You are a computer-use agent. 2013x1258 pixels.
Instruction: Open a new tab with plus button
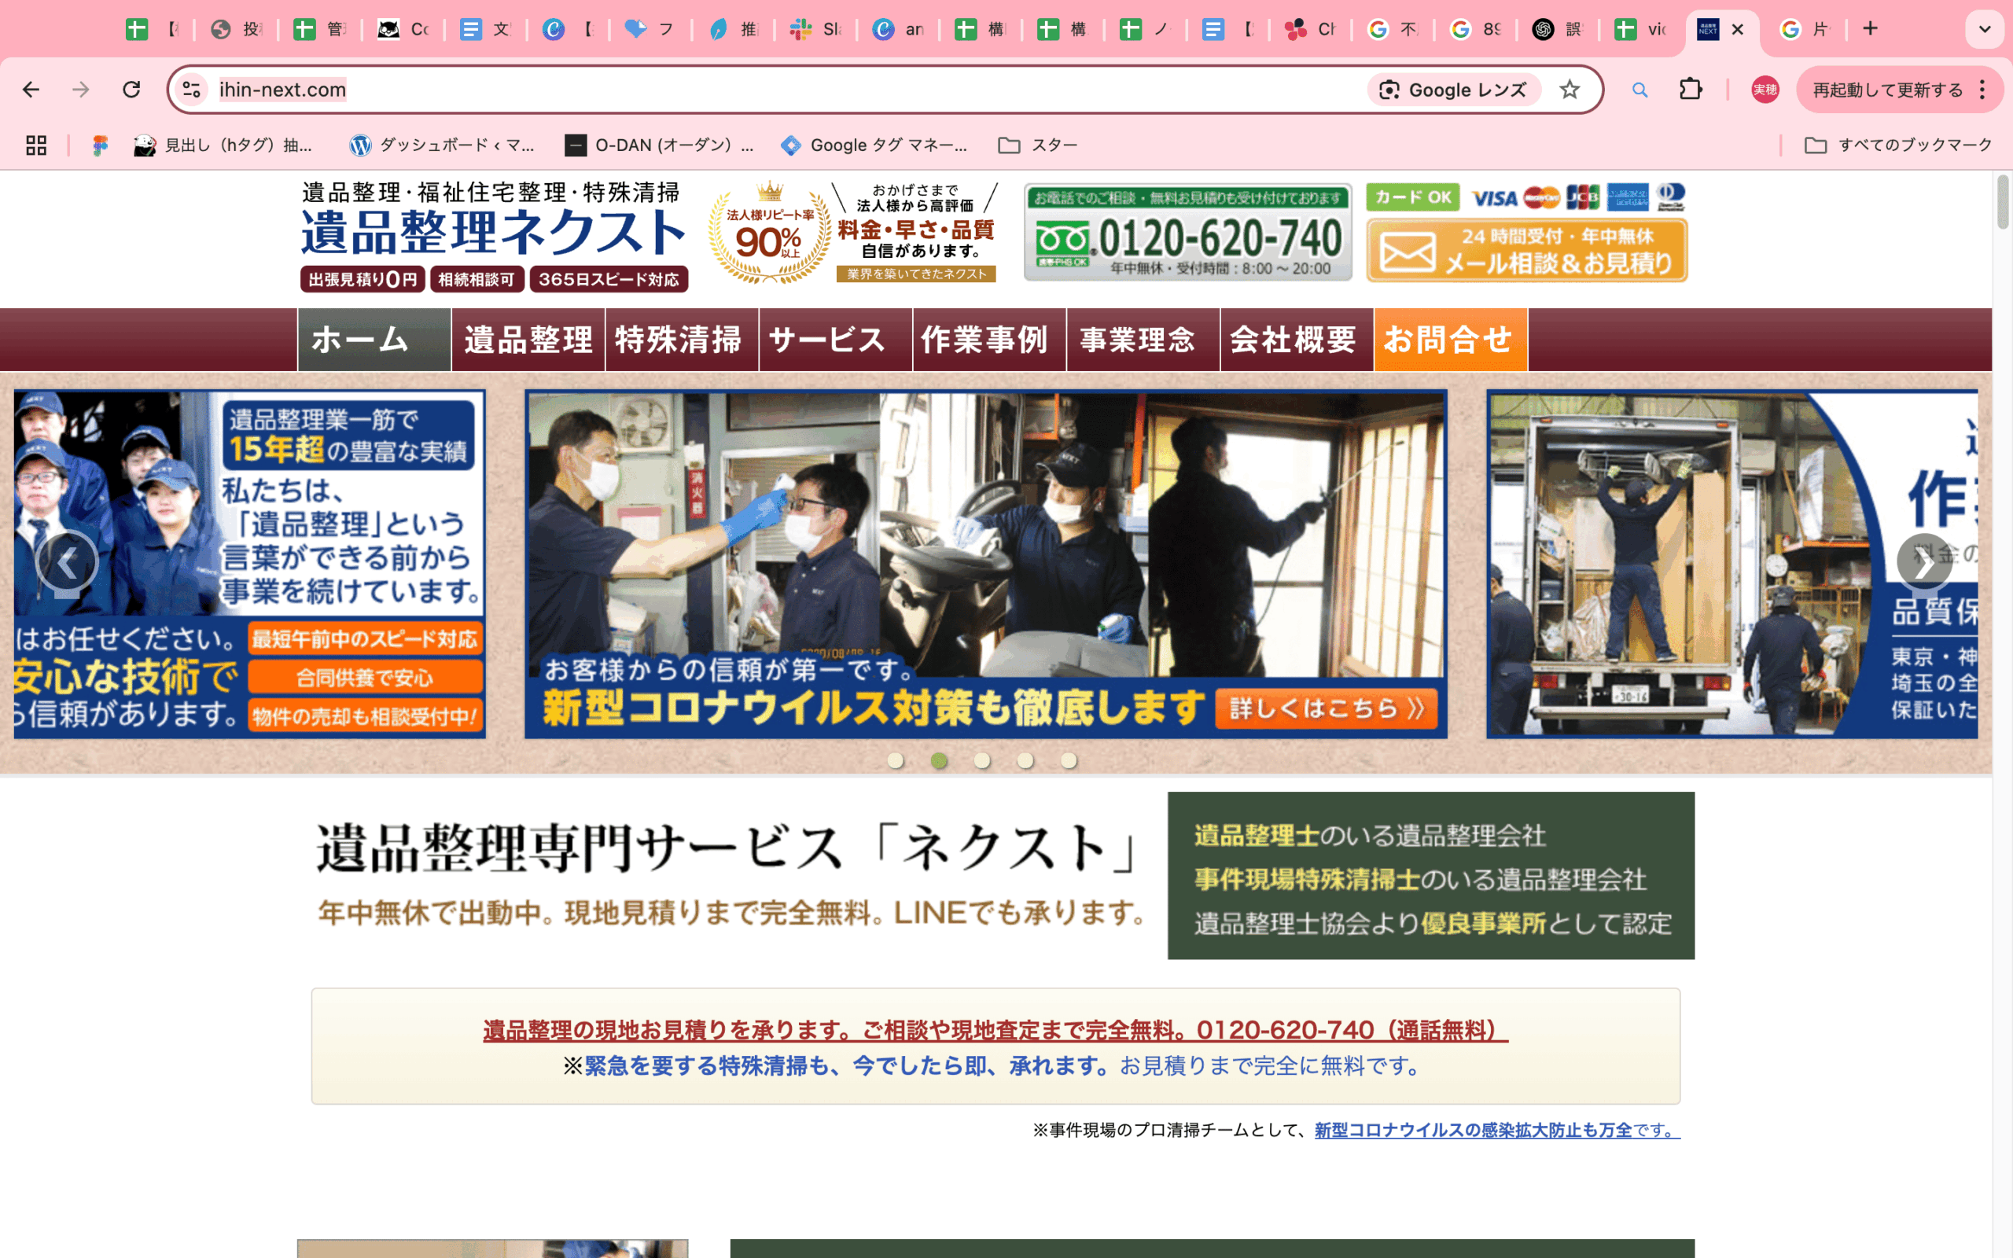1871,29
